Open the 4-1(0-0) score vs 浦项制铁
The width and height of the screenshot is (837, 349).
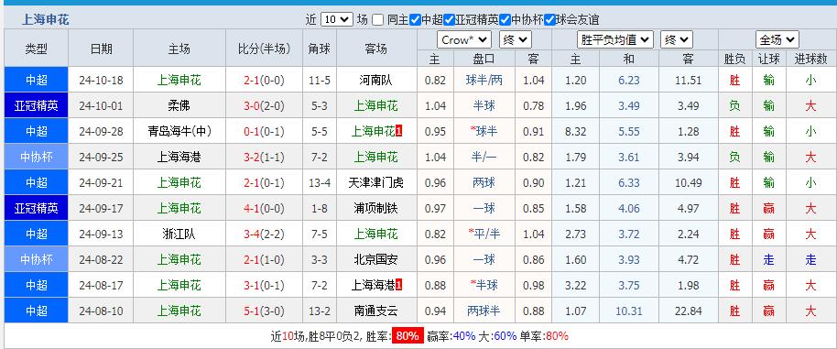(264, 208)
